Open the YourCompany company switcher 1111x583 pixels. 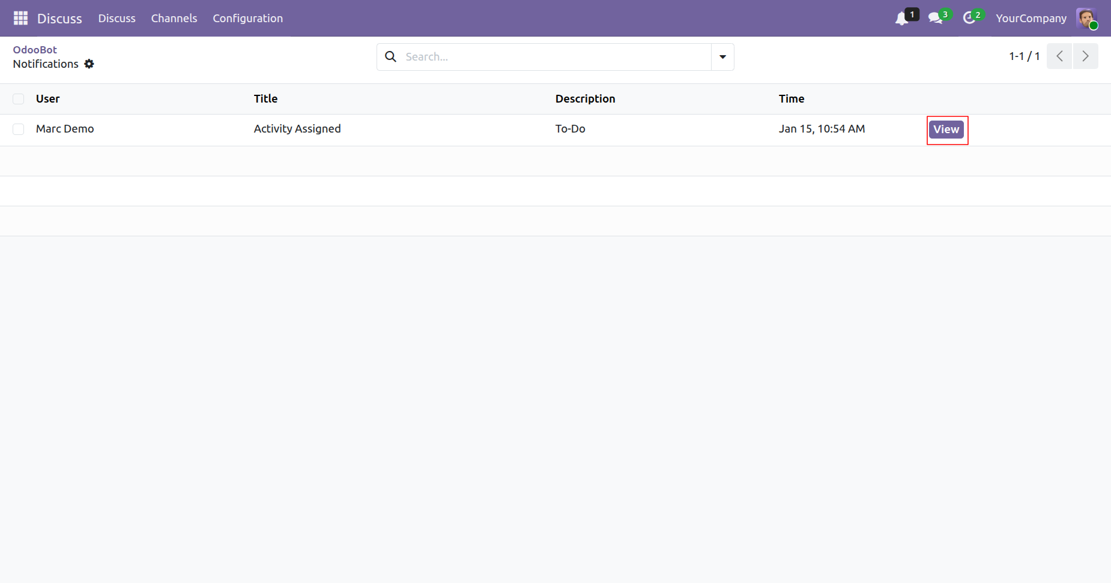1031,19
